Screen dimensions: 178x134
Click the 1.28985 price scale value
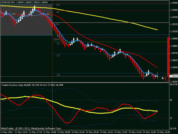coord(174,39)
